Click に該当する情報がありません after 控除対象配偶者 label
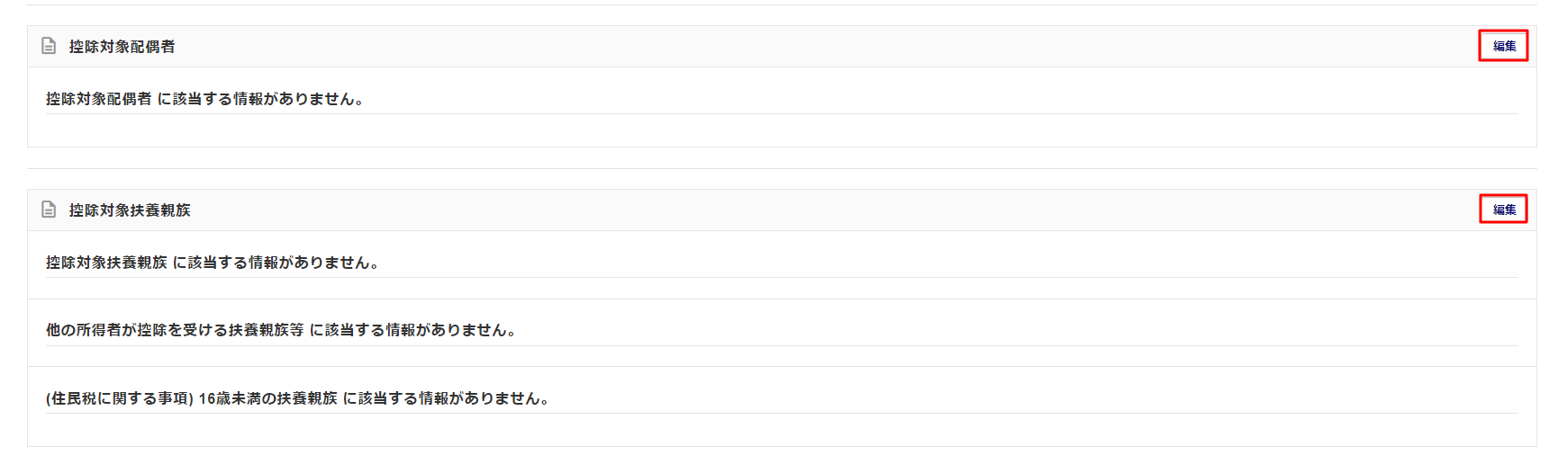 click(262, 99)
